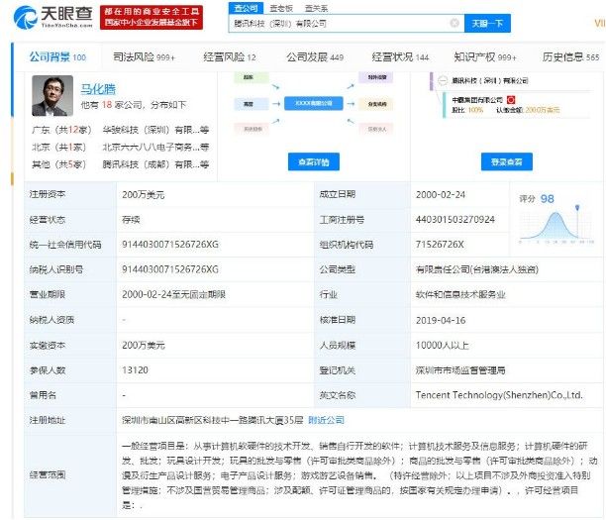Image resolution: width=606 pixels, height=520 pixels.
Task: Click the business term 2000-02-24至无固定期限
Action: [173, 294]
